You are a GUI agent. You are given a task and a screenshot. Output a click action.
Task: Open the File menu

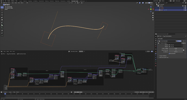coord(3,1)
